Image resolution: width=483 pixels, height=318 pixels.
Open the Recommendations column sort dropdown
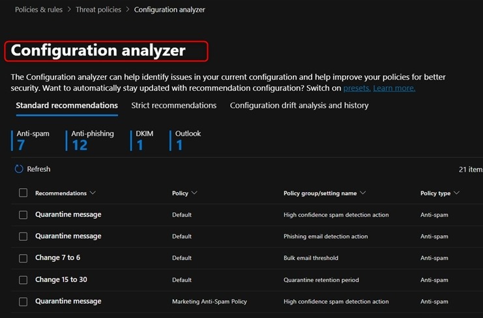coord(93,193)
